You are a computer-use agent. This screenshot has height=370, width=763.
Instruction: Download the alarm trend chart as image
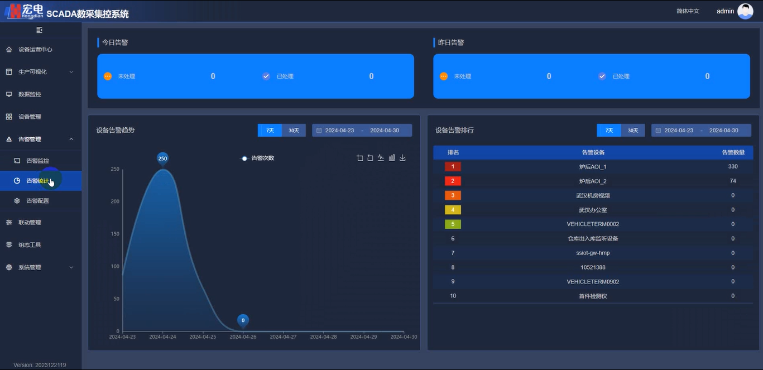click(402, 158)
